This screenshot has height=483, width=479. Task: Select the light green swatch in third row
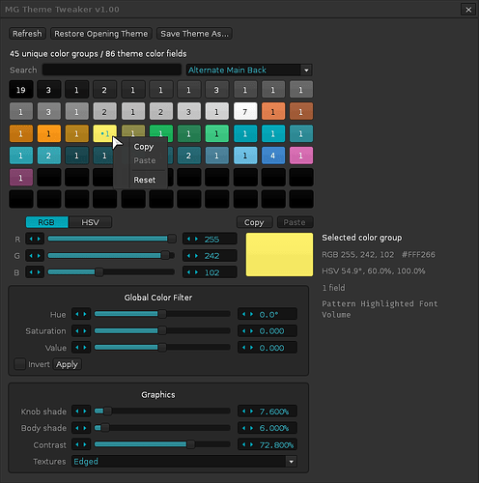(x=216, y=133)
